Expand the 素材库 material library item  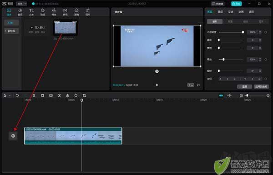pyautogui.click(x=11, y=31)
